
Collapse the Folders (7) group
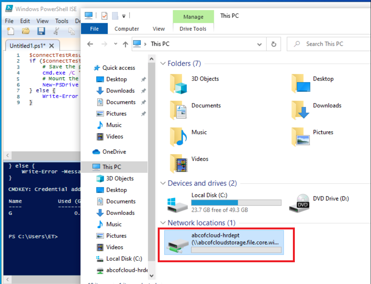pyautogui.click(x=163, y=64)
